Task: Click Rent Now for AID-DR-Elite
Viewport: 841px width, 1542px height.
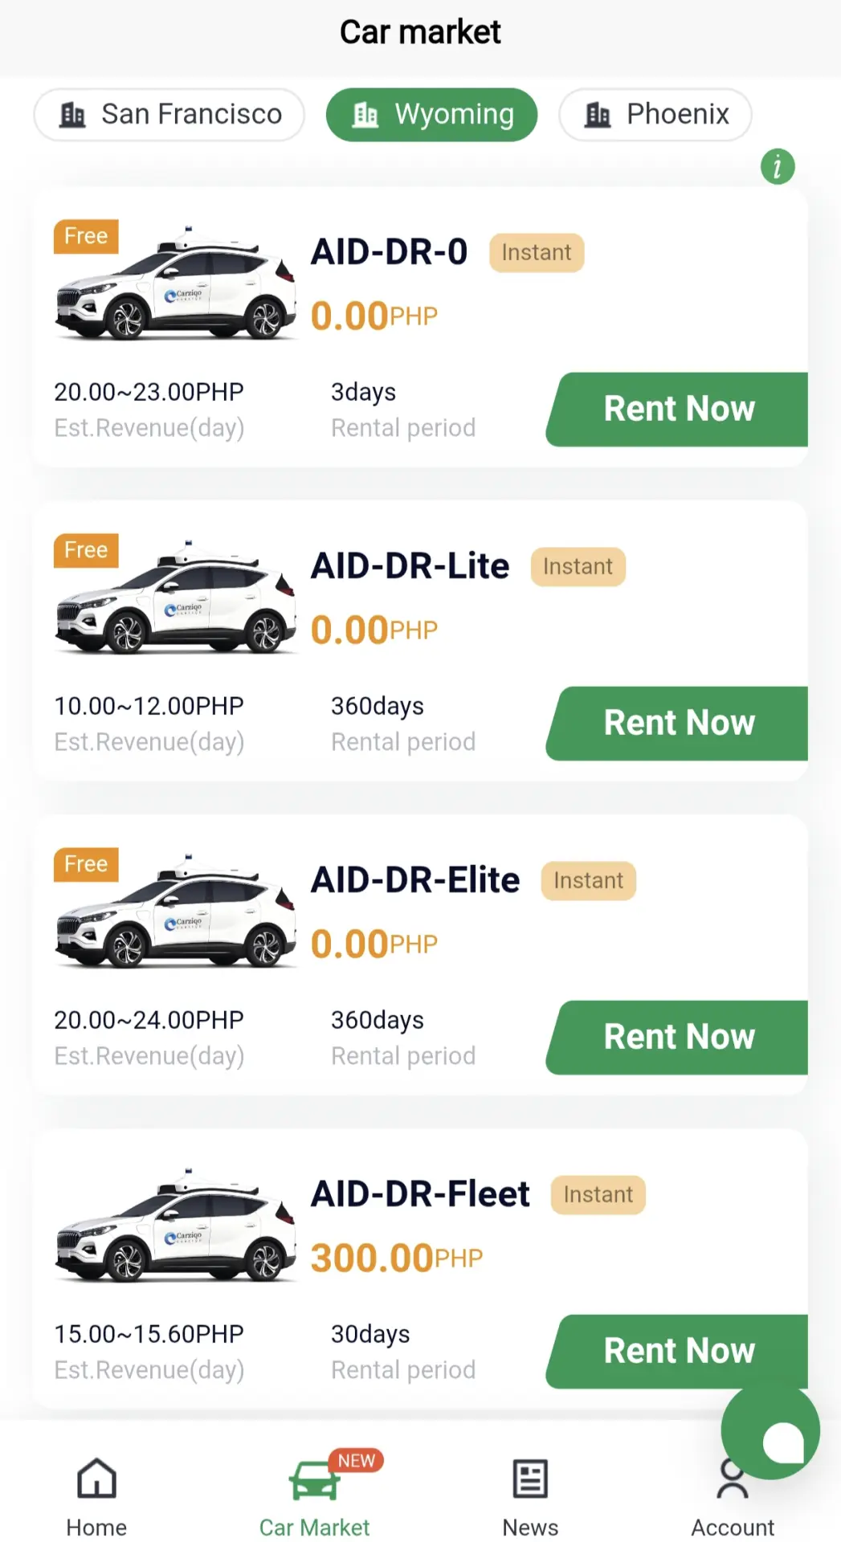Action: pyautogui.click(x=677, y=1037)
